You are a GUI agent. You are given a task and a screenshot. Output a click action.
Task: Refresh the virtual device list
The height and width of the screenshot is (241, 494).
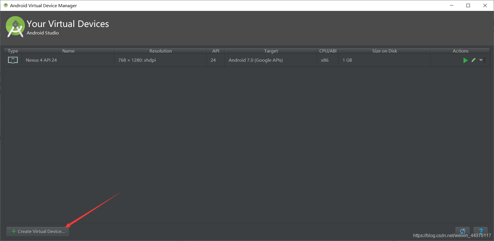click(x=462, y=231)
